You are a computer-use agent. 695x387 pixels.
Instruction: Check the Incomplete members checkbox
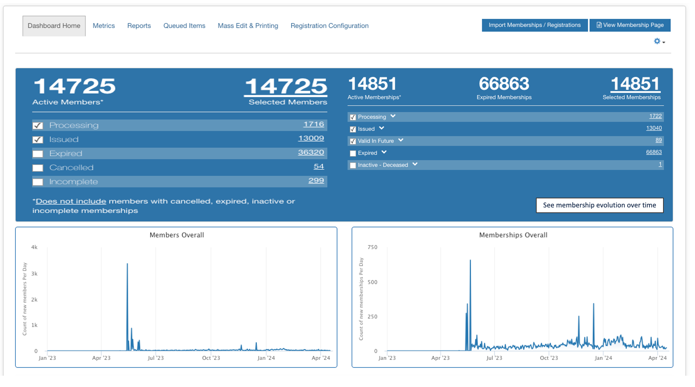(x=38, y=182)
